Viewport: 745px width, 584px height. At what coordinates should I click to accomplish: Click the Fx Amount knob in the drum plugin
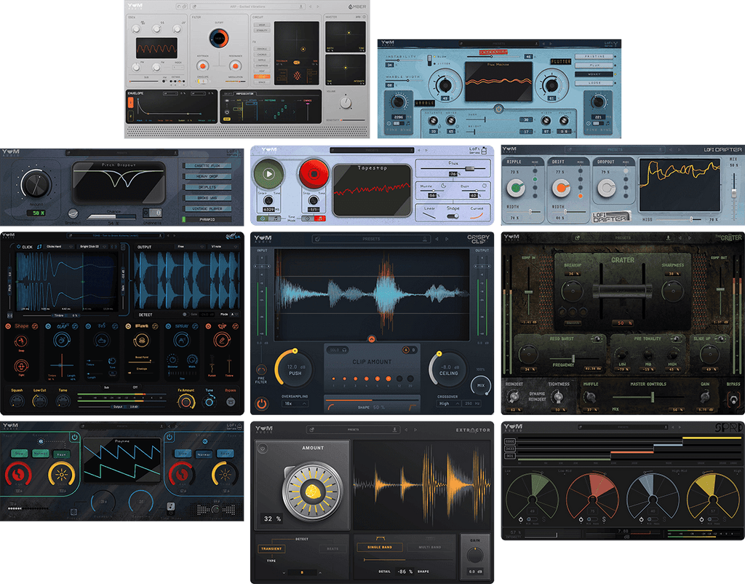click(186, 402)
